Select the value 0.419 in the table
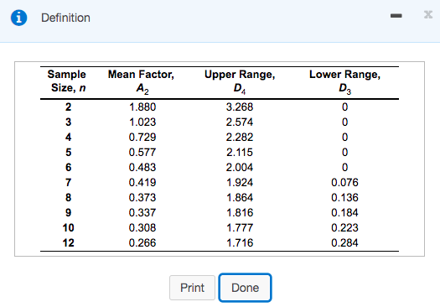440x307 pixels. pos(142,183)
